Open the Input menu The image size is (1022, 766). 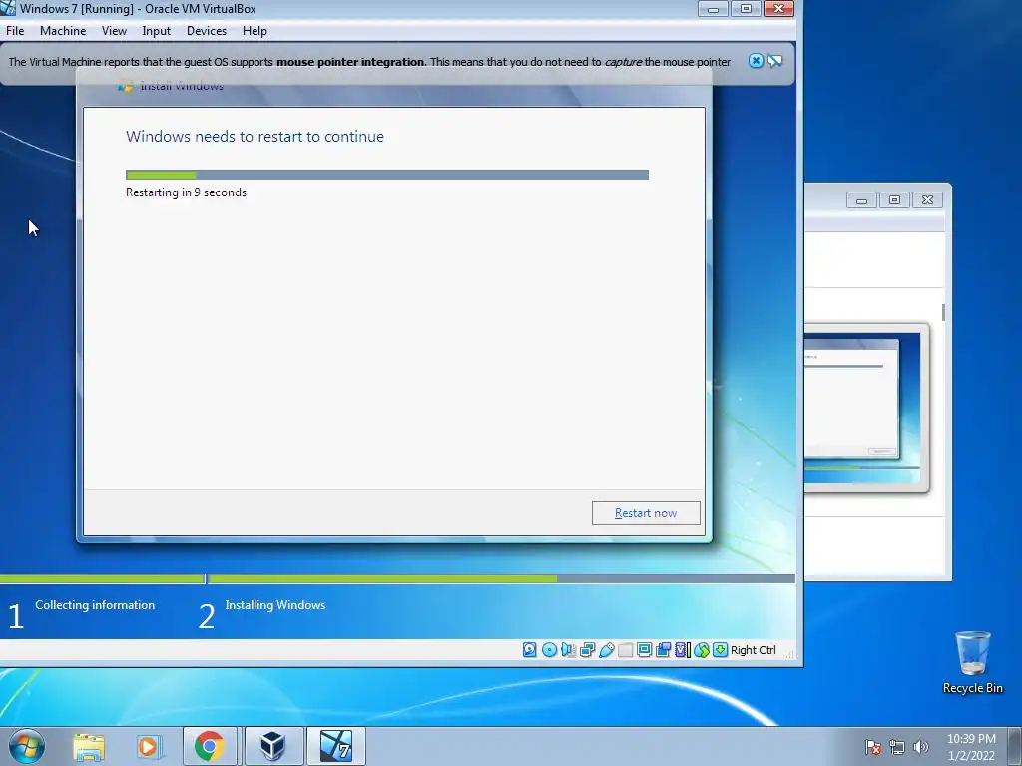click(x=157, y=31)
